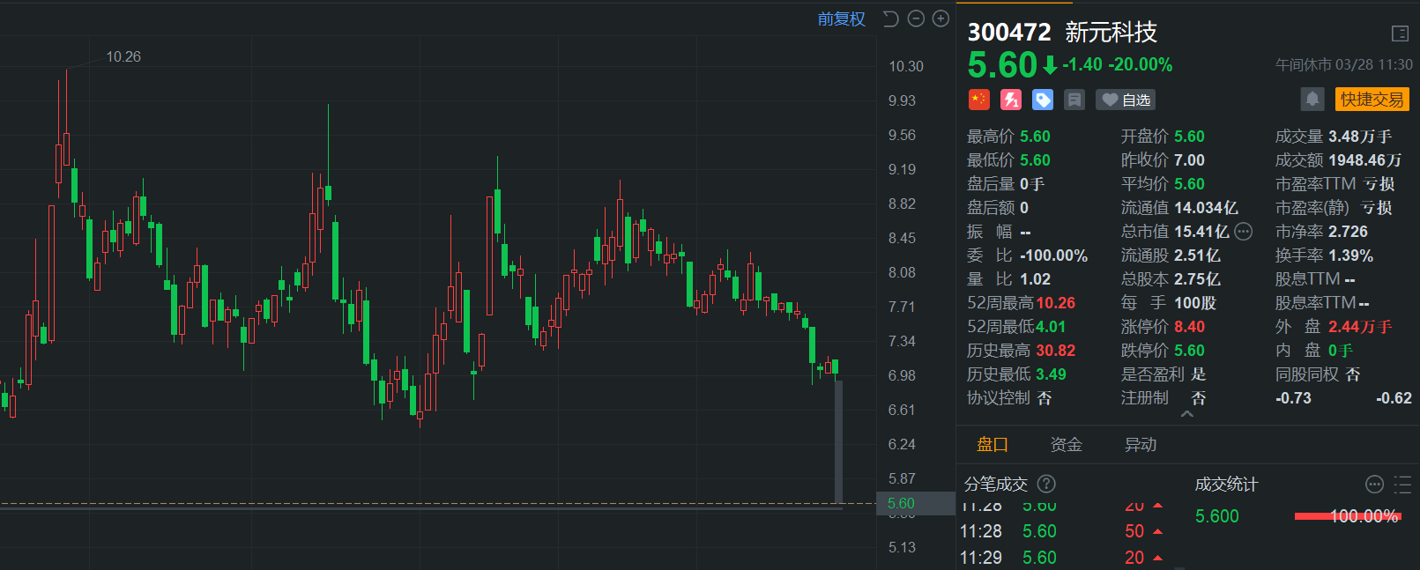Switch to the 异动 tab
The height and width of the screenshot is (570, 1420).
point(1140,445)
